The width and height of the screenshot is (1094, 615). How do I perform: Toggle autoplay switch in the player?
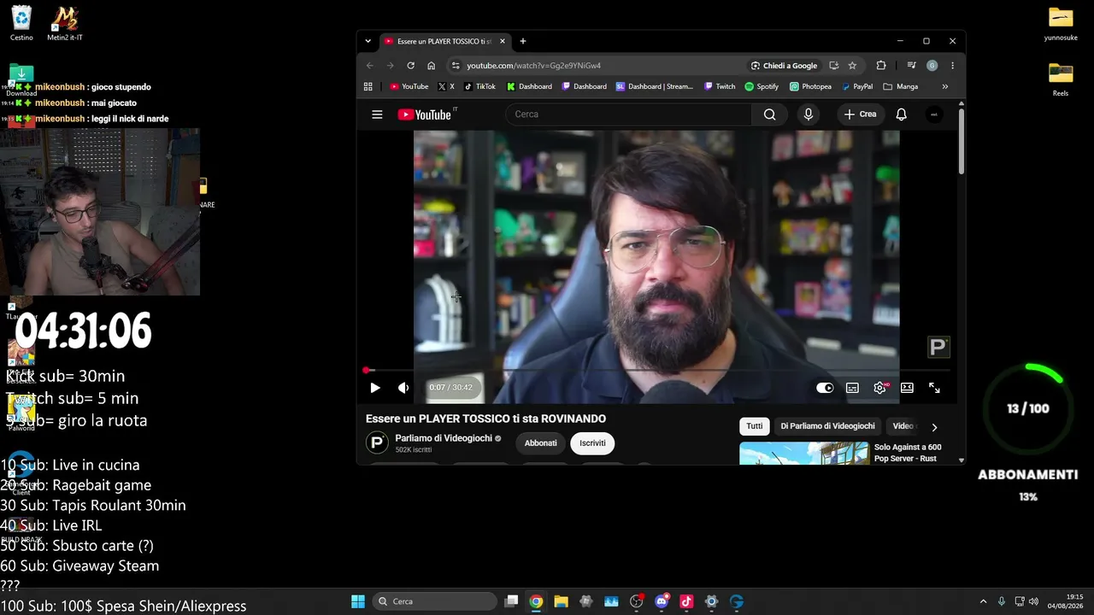tap(825, 388)
